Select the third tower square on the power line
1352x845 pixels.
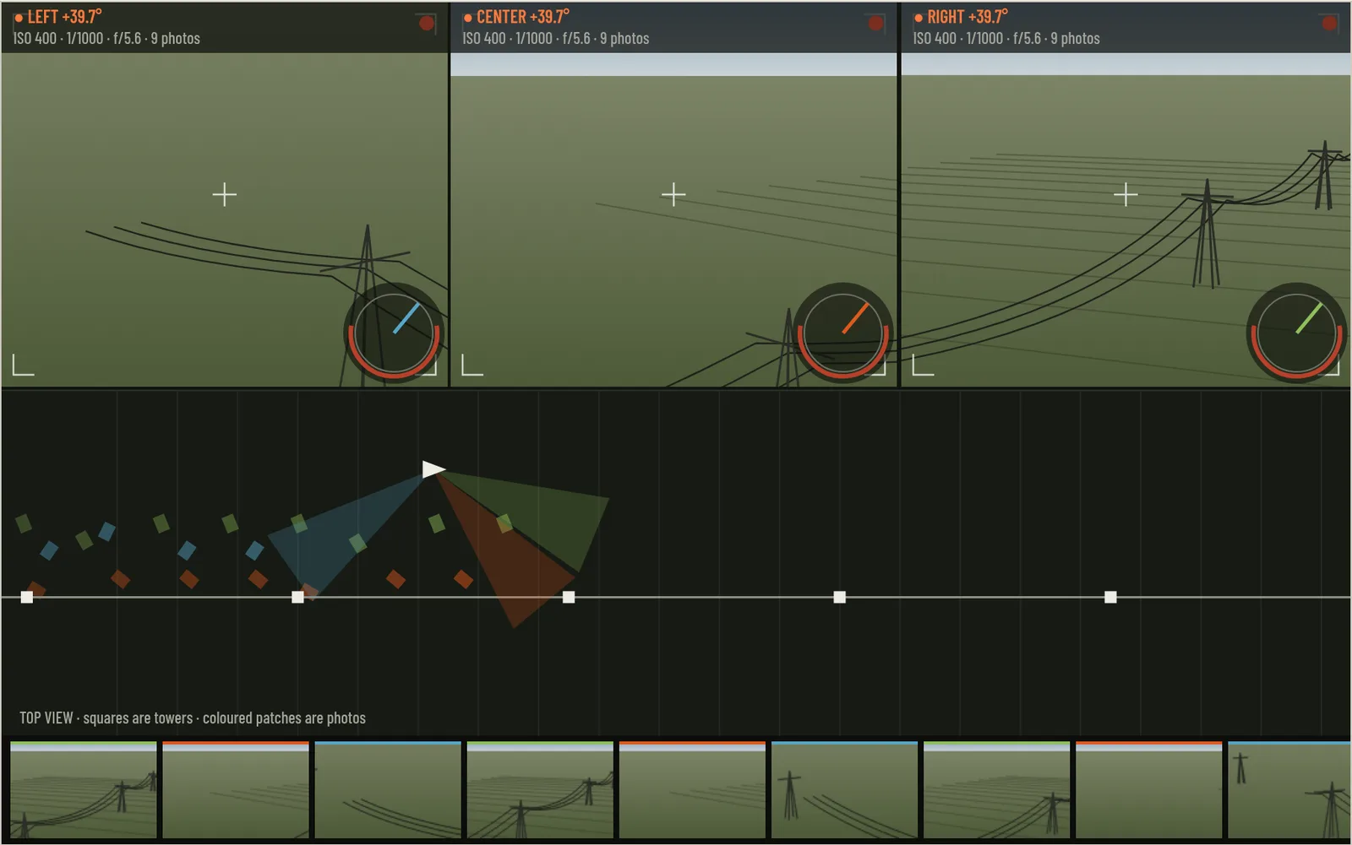pos(569,597)
